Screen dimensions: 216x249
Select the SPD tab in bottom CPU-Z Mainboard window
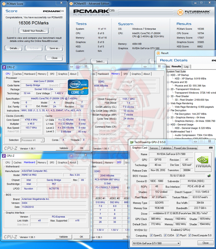pyautogui.click(x=52, y=162)
